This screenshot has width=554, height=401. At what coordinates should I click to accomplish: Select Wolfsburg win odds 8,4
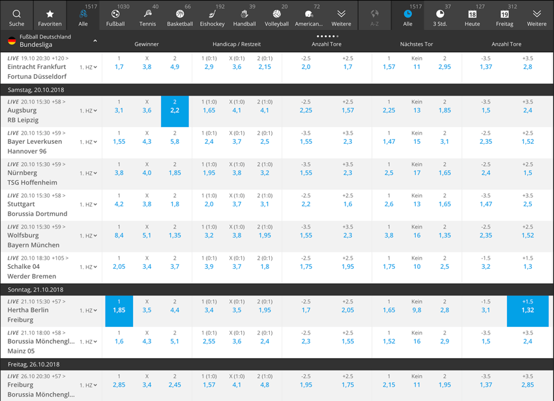(x=119, y=236)
